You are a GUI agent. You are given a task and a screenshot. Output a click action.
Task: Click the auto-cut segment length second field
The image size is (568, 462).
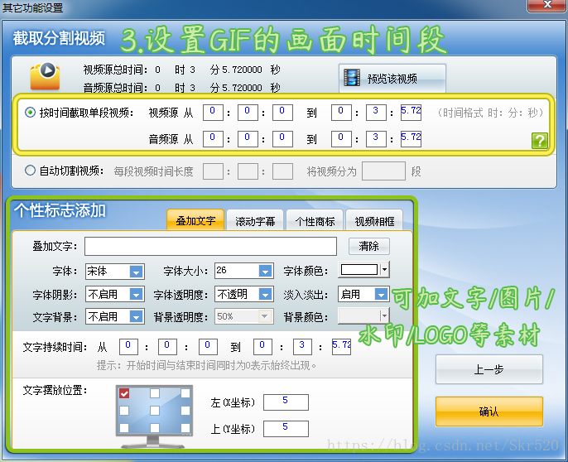282,171
